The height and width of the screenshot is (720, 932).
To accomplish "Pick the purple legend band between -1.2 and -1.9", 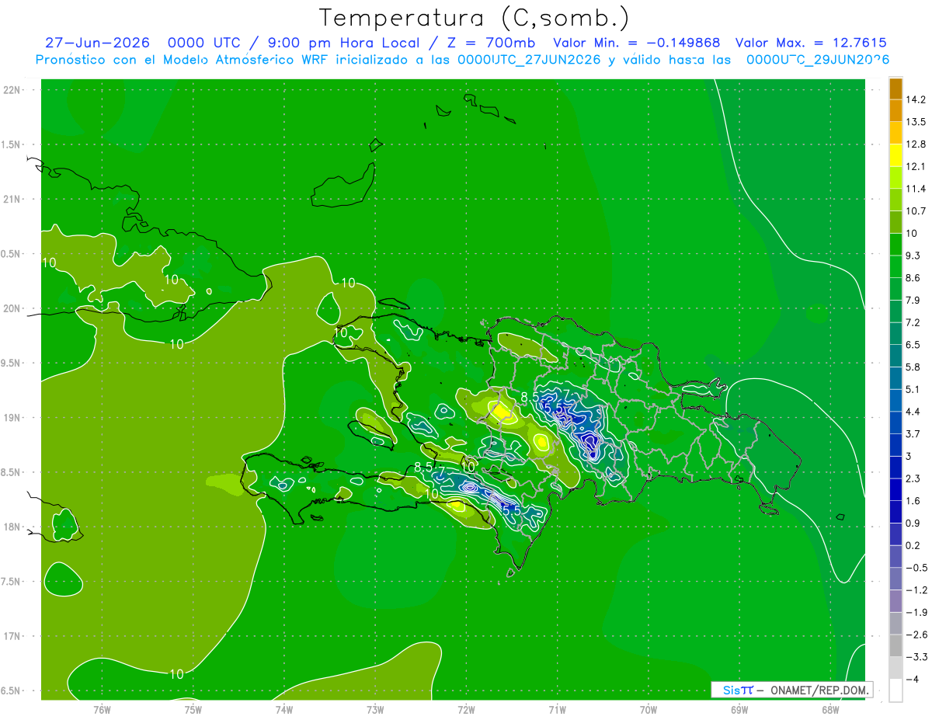I will click(895, 601).
